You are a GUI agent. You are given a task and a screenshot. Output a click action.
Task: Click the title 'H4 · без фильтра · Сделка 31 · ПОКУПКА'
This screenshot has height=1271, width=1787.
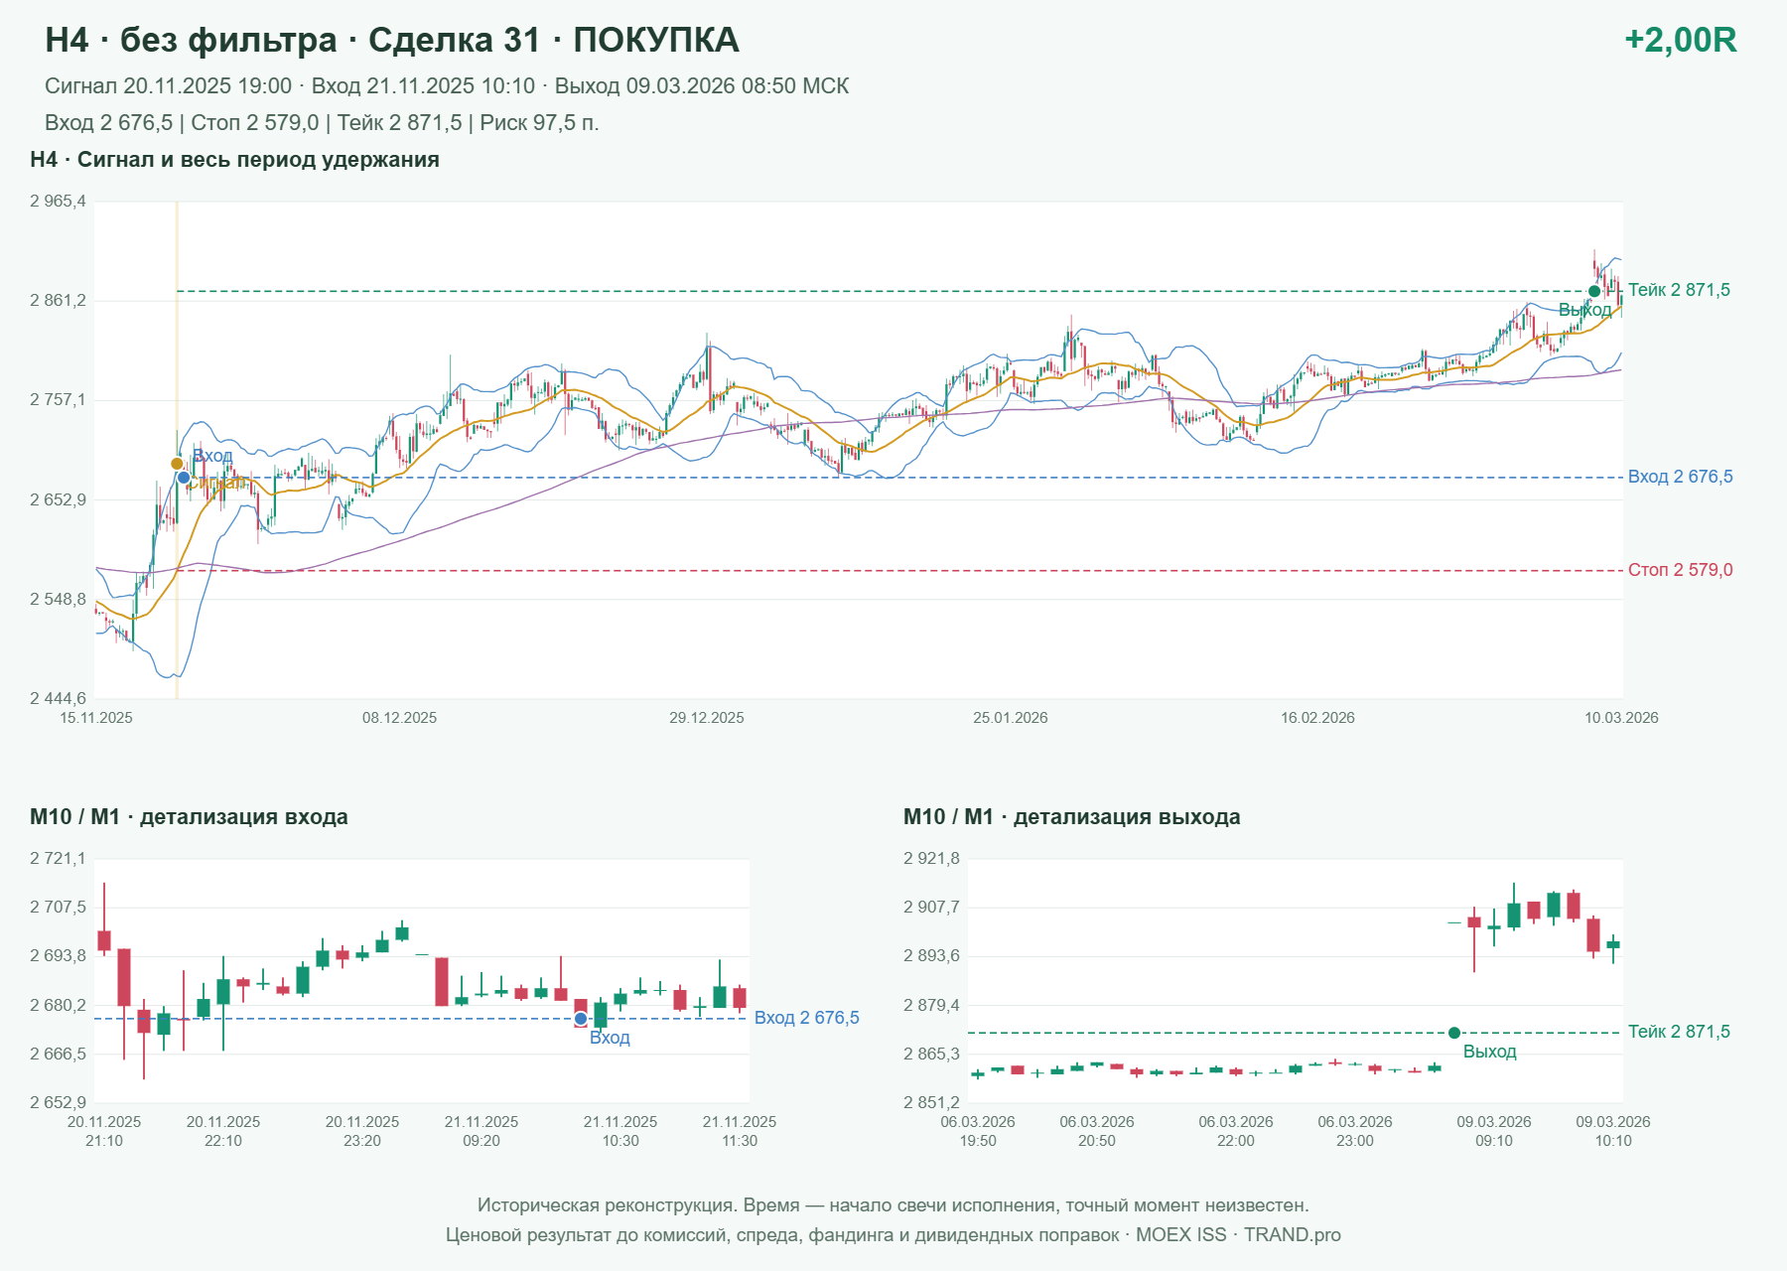[392, 40]
